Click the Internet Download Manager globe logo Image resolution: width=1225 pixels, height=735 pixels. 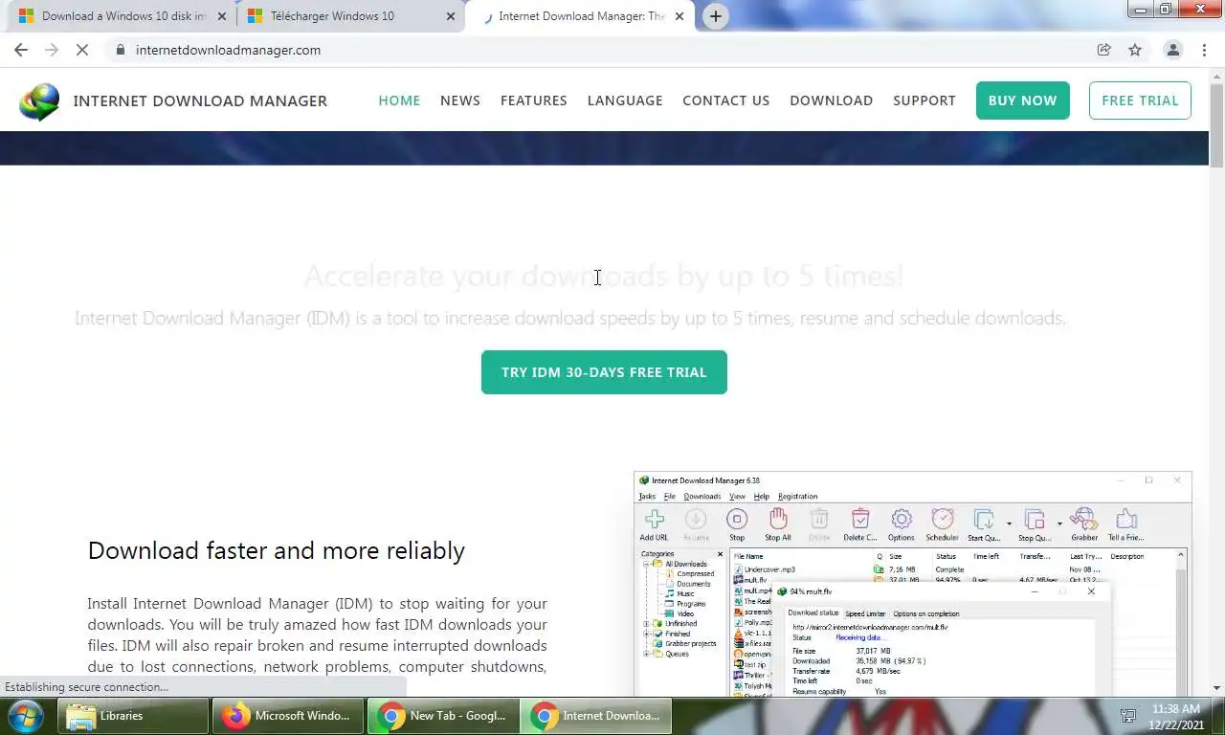(39, 101)
